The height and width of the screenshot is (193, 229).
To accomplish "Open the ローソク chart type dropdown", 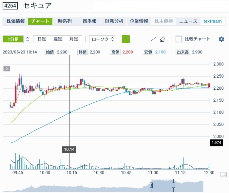I will pos(102,39).
